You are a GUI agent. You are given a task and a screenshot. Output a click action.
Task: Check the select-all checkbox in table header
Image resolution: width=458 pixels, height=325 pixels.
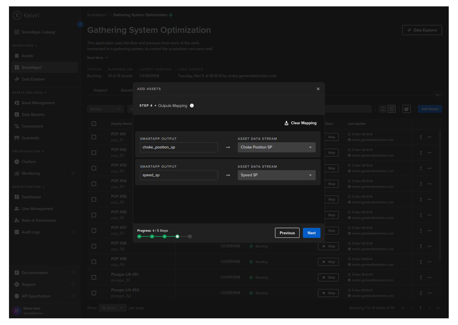[94, 124]
